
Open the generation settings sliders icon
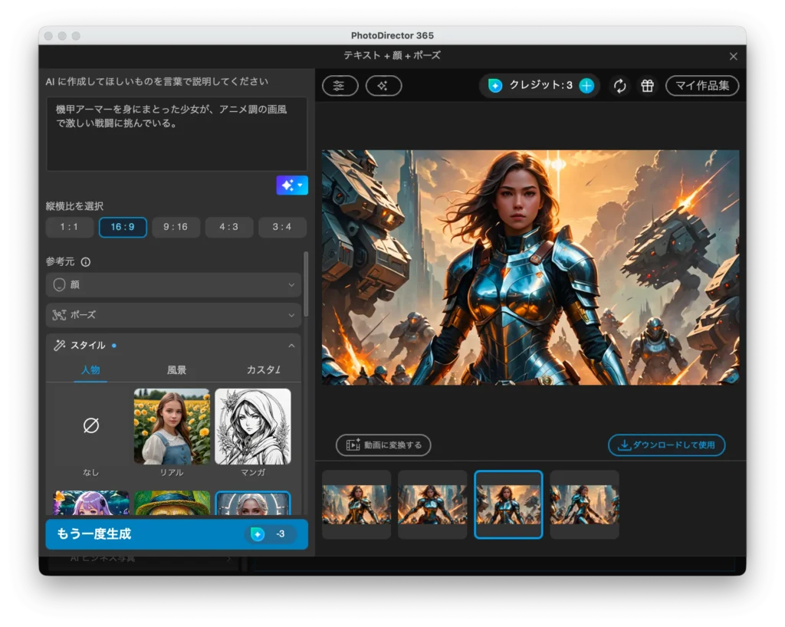(340, 86)
